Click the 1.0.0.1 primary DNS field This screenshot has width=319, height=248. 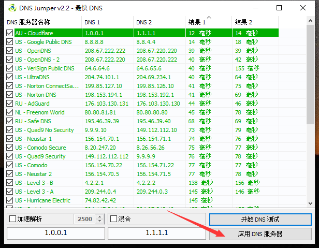56,233
